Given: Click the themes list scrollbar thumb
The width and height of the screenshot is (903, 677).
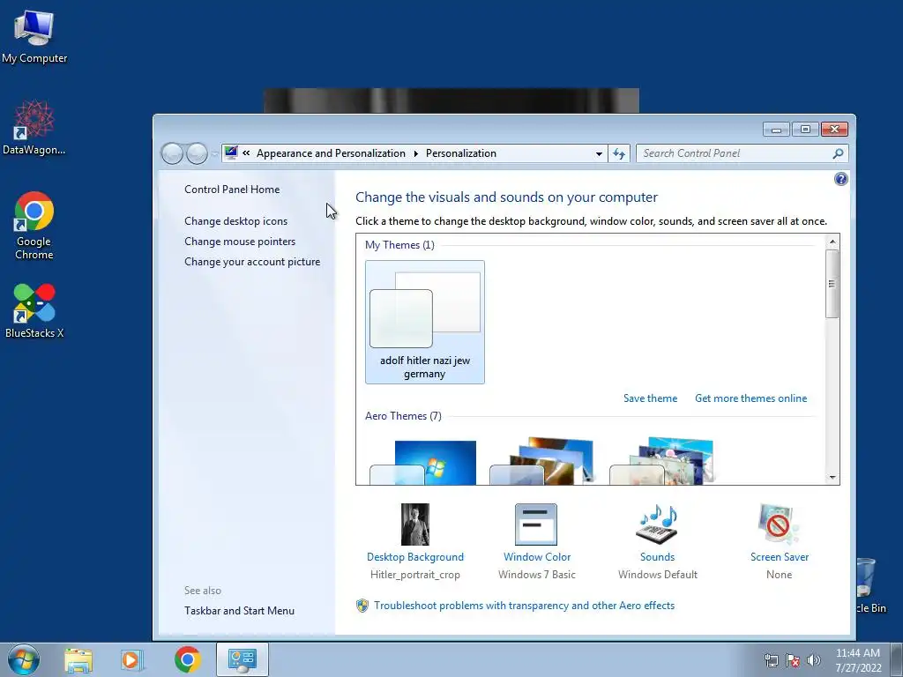Looking at the screenshot, I should [832, 284].
